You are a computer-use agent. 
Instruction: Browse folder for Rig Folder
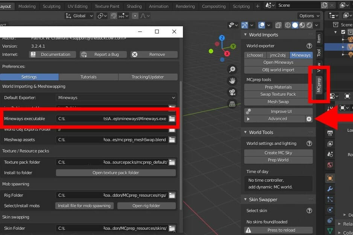point(172,196)
